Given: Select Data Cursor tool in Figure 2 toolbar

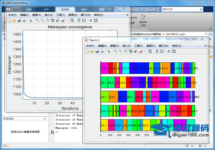Looking at the screenshot, I should (136, 51).
